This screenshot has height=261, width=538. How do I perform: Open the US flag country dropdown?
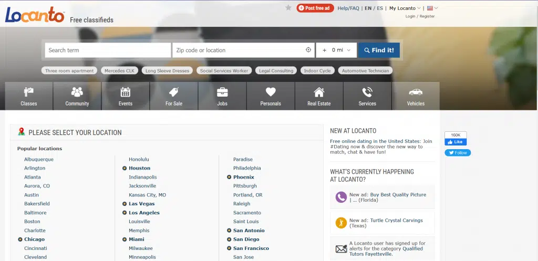point(432,8)
